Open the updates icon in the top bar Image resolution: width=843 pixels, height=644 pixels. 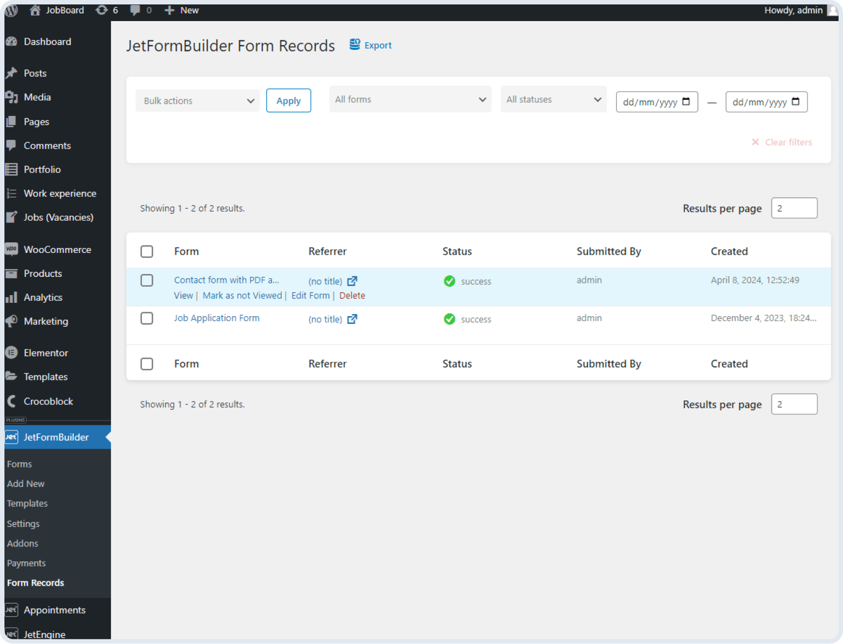click(101, 9)
